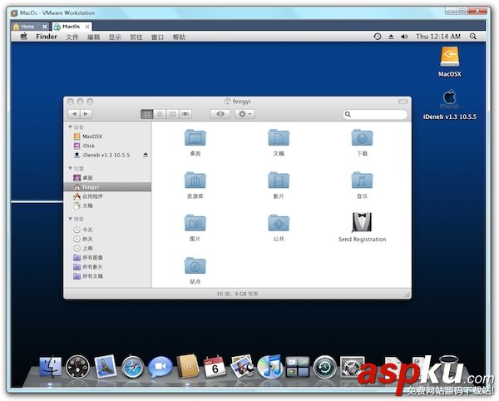499x401 pixels.
Task: Open the 站点 folder icon
Action: point(195,265)
